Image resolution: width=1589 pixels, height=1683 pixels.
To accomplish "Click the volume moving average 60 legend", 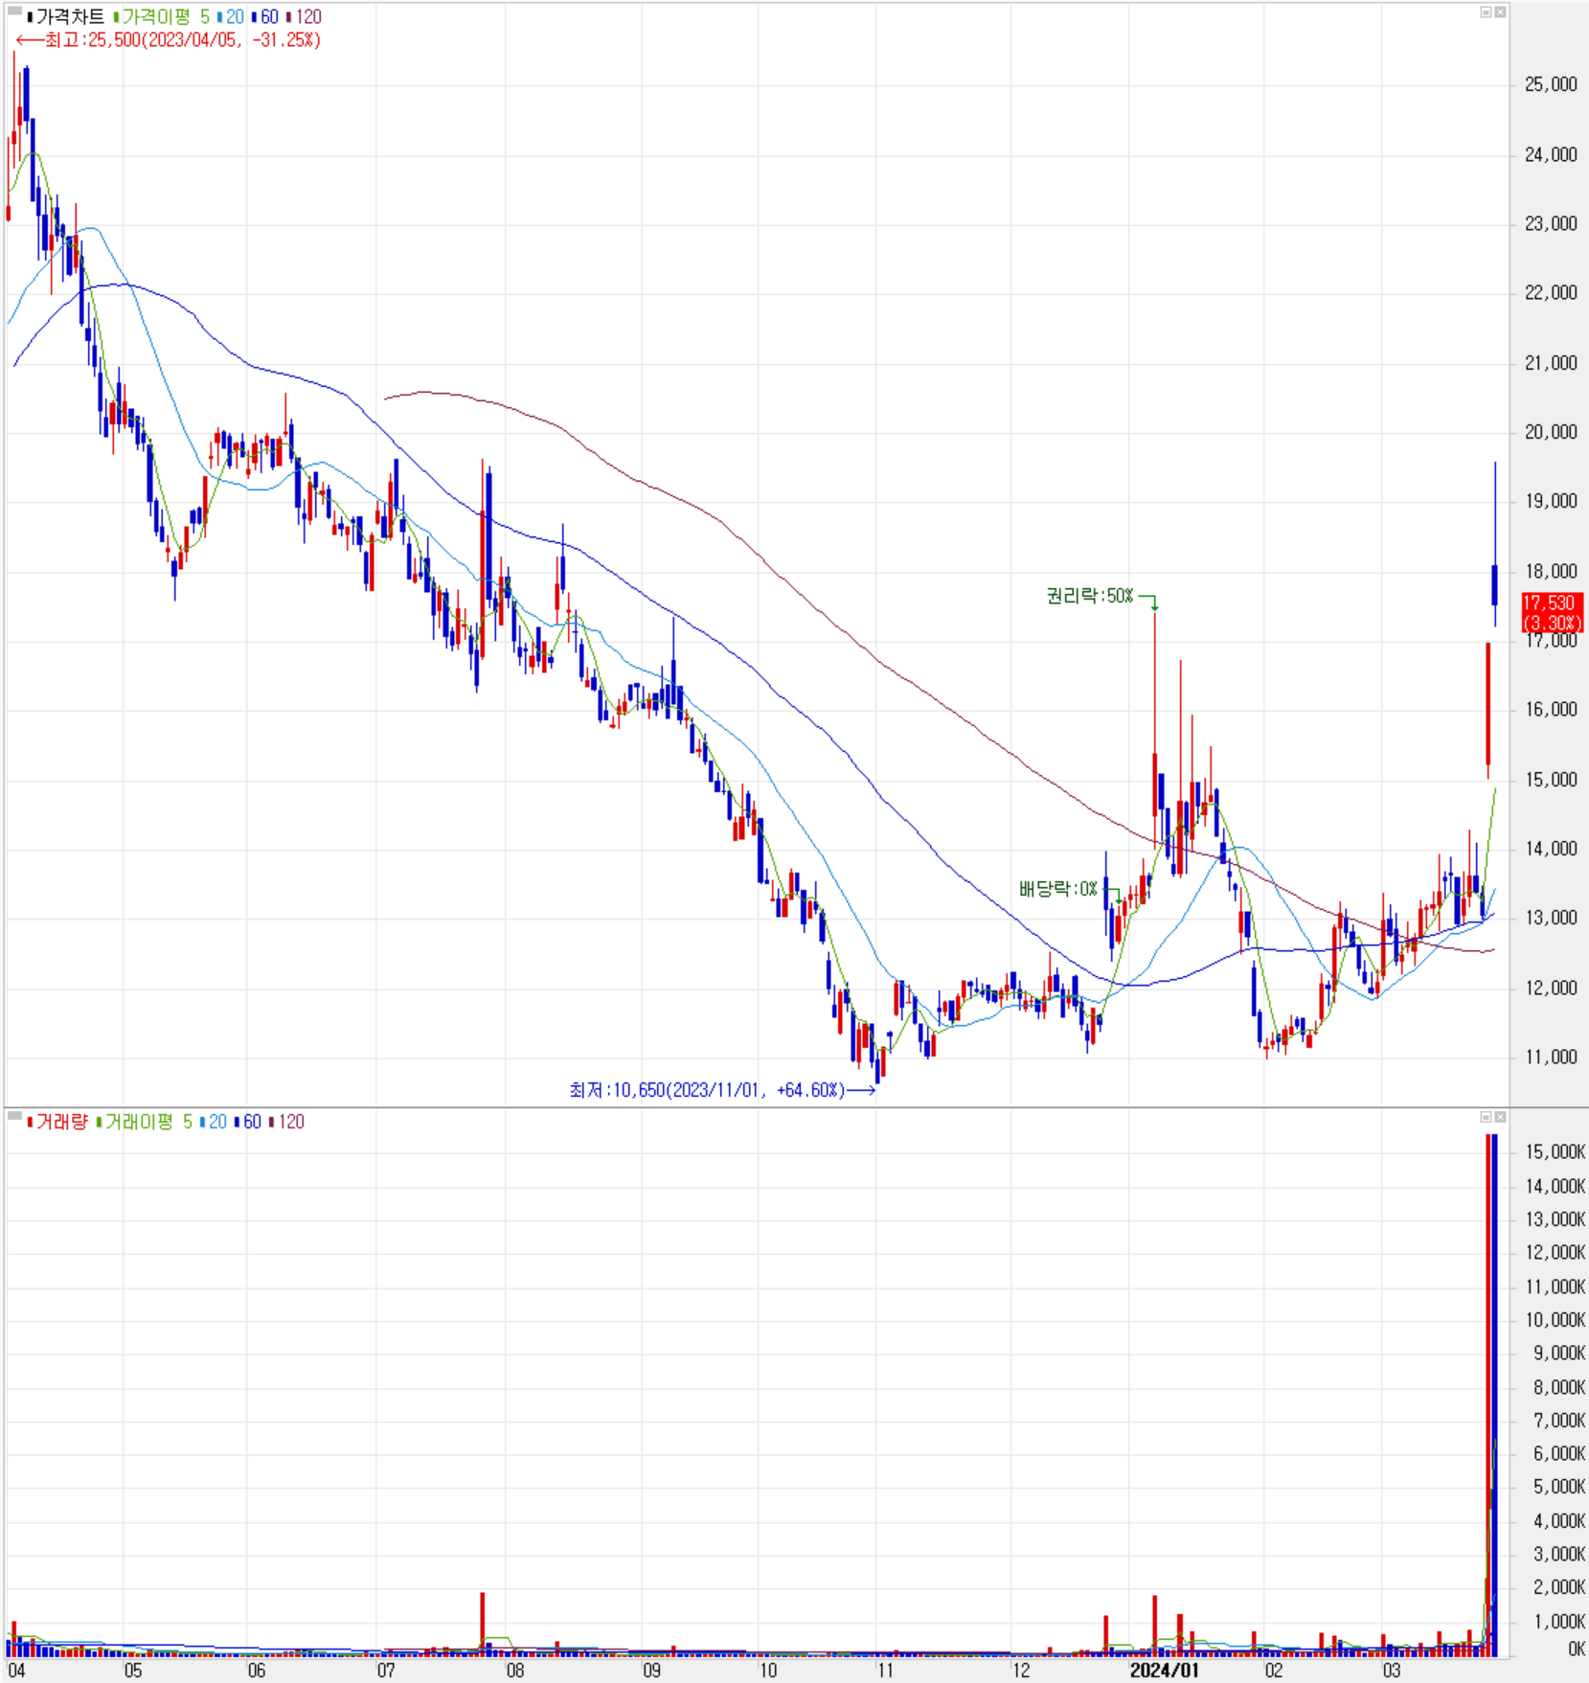I will (x=248, y=1122).
